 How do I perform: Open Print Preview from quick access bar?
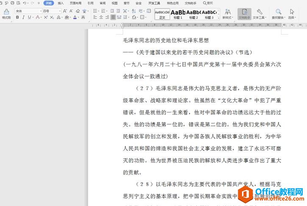pos(18,3)
